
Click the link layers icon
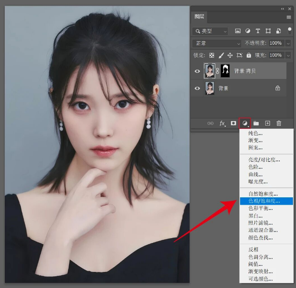[210, 123]
